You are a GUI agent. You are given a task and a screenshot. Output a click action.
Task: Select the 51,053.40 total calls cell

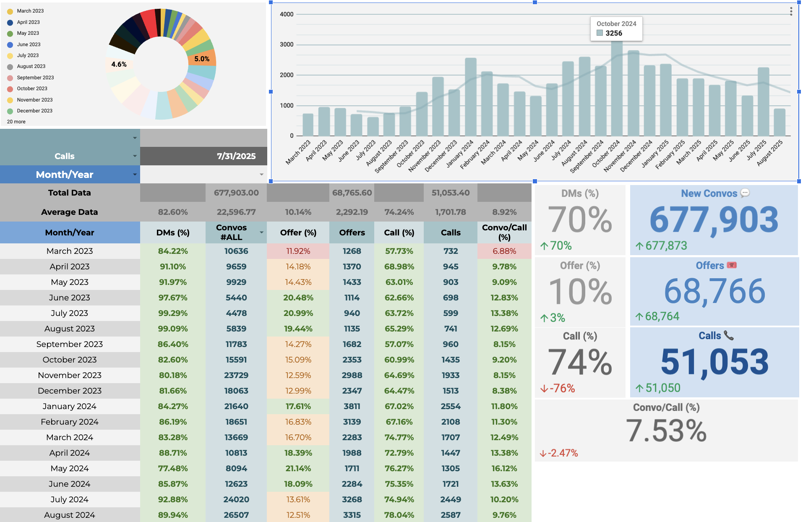pyautogui.click(x=451, y=193)
